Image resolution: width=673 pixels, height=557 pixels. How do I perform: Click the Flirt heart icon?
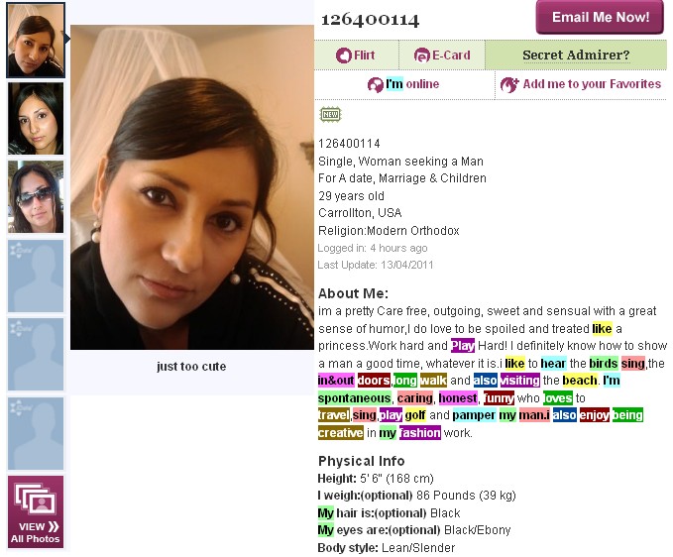(x=343, y=56)
